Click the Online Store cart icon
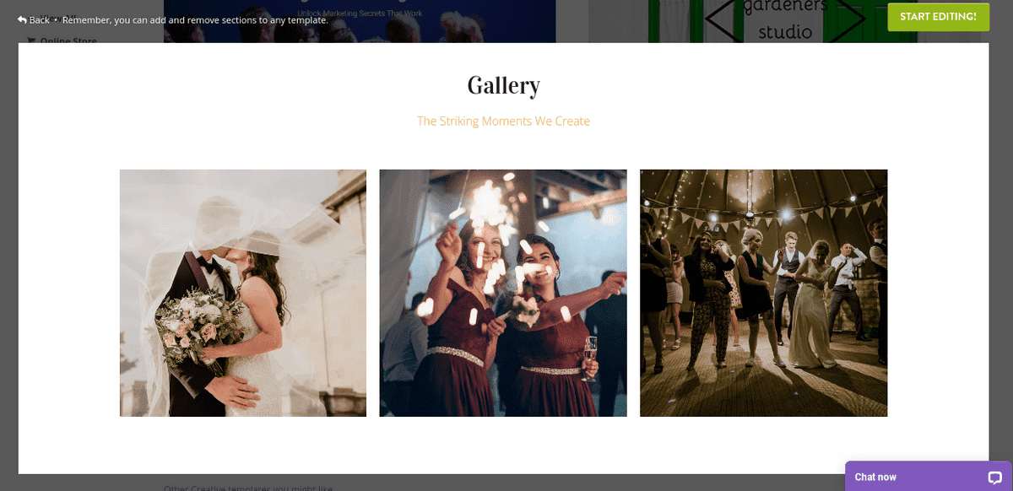This screenshot has width=1013, height=491. point(31,40)
